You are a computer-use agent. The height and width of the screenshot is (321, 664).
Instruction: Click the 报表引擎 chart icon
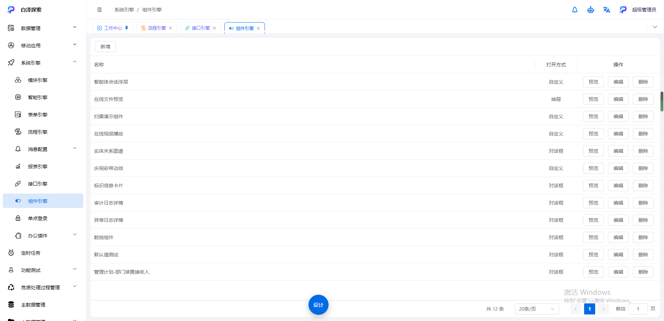18,167
